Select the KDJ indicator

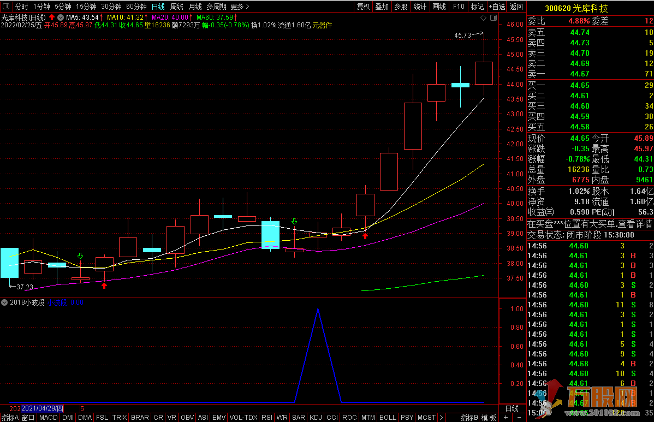316,418
